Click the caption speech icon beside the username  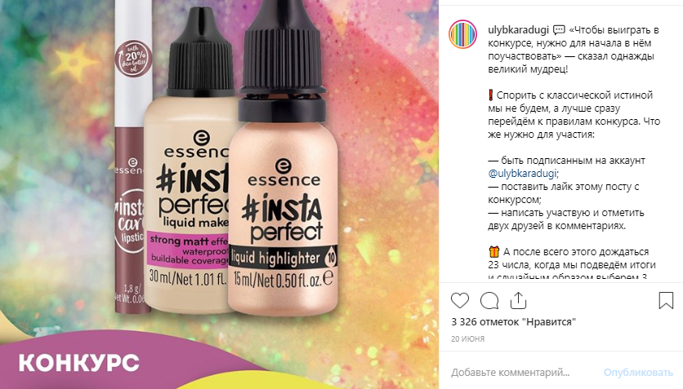[559, 30]
